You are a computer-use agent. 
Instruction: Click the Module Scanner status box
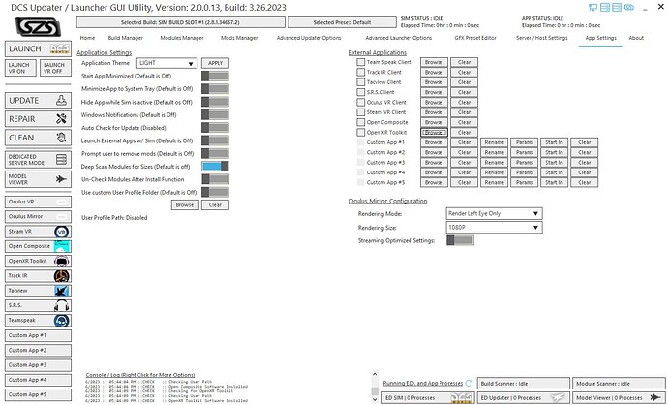click(x=619, y=384)
